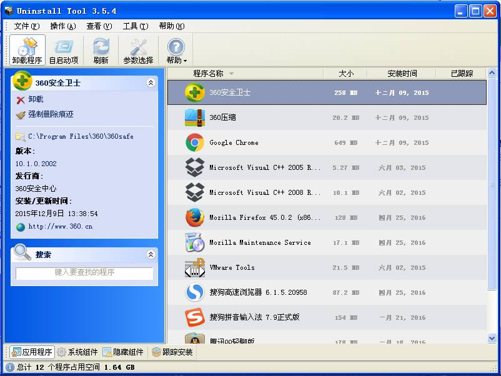
Task: Select the VMware Tools icon
Action: [x=194, y=267]
